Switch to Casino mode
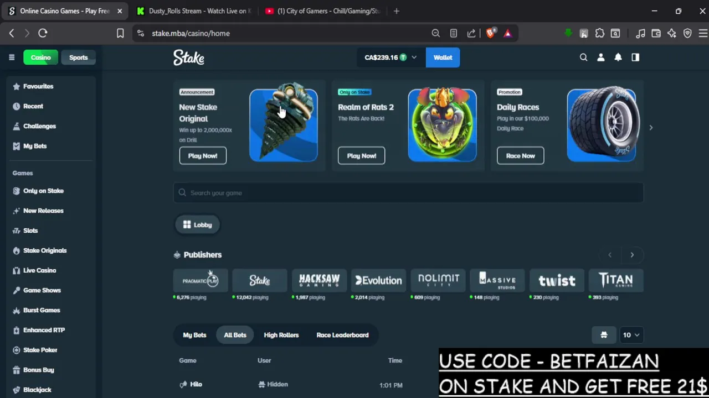 [x=40, y=57]
